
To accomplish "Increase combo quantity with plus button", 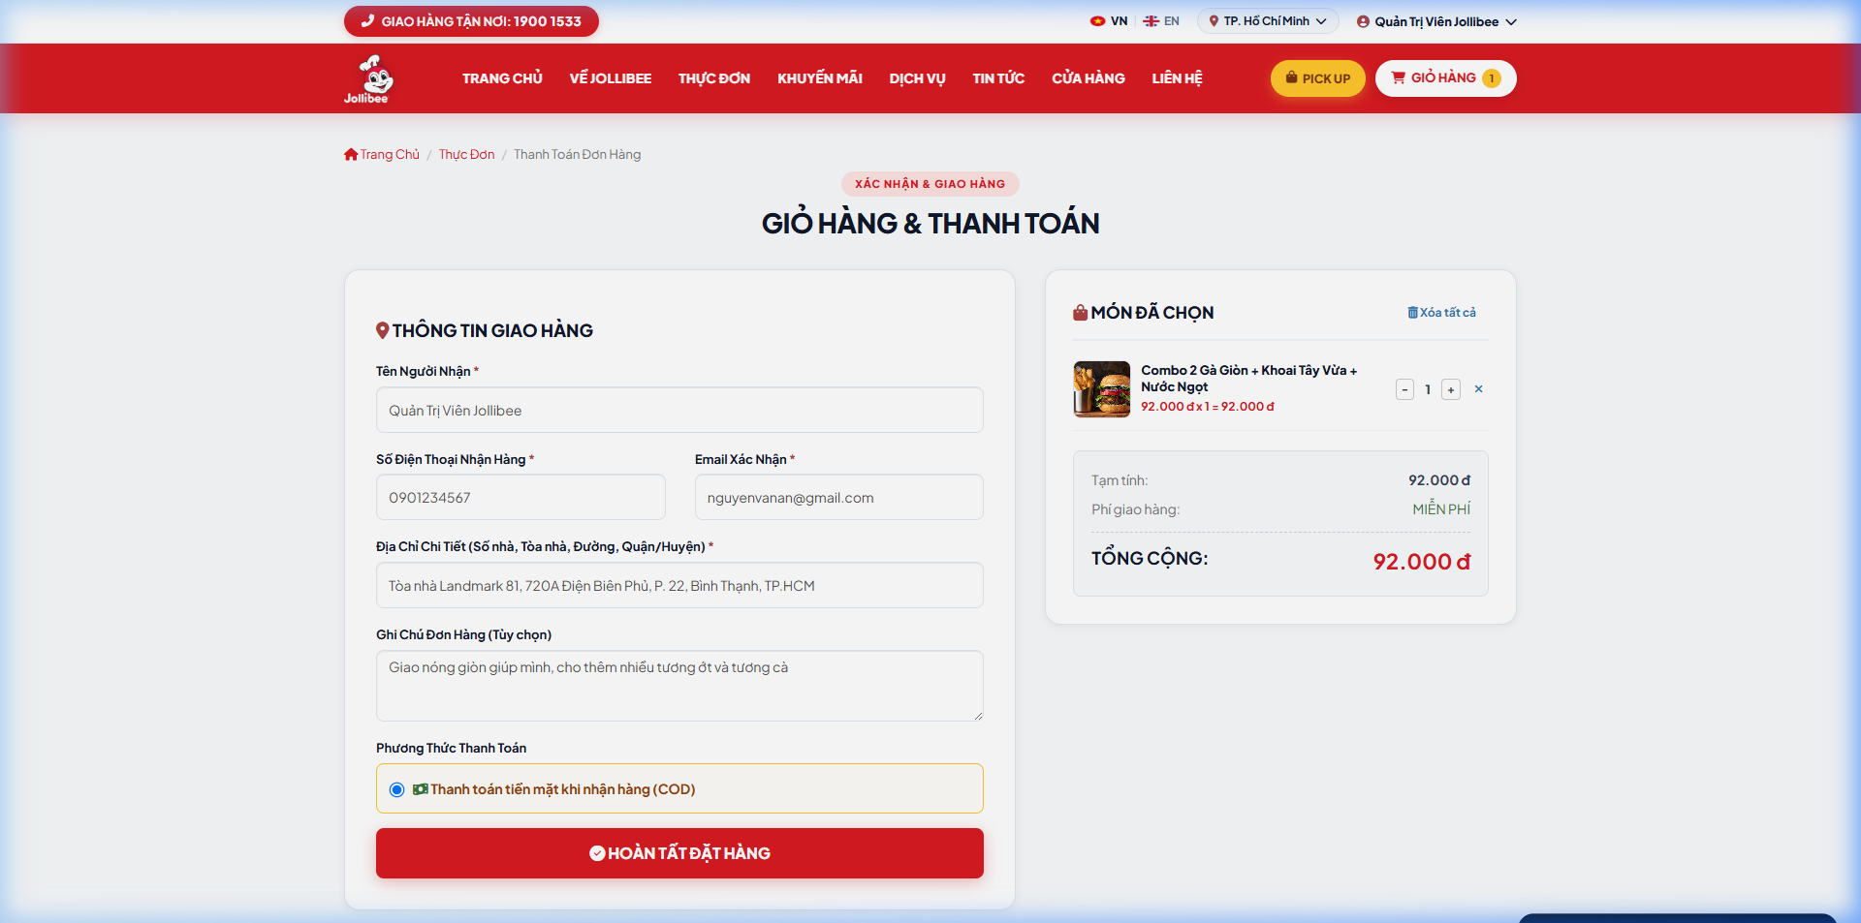I will [x=1451, y=389].
